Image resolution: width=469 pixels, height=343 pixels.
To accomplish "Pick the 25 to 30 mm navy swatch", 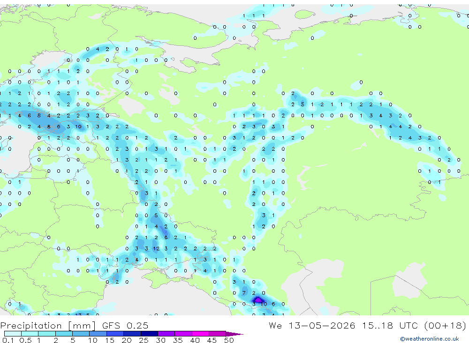I will [149, 334].
